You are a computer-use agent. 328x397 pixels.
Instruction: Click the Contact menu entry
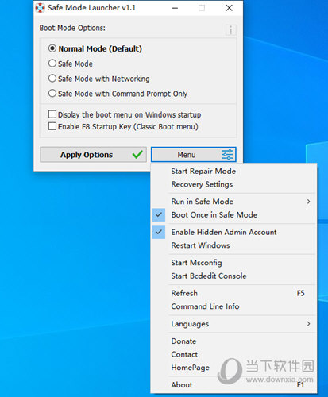[x=184, y=354]
